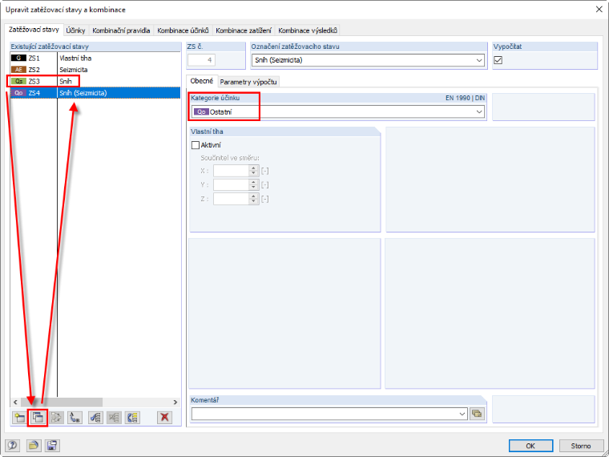Screen dimensions: 609x457
Task: Expand the Komentář combo box
Action: point(462,414)
